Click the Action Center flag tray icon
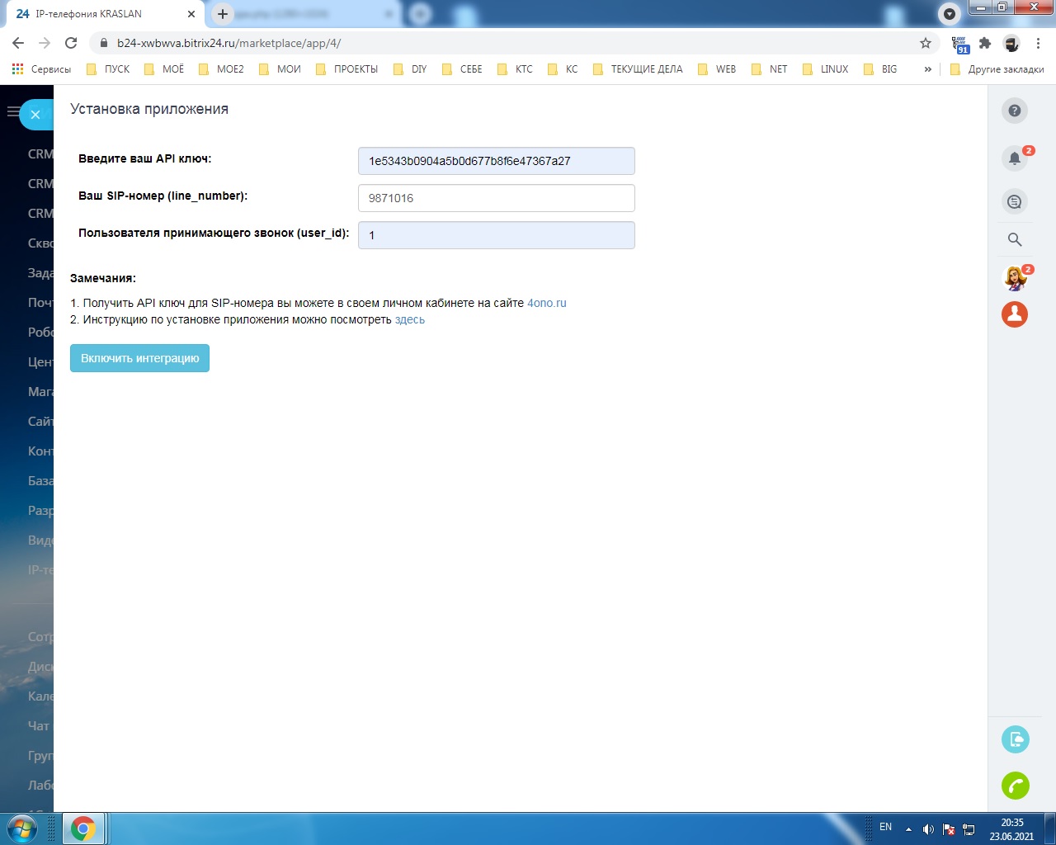This screenshot has height=845, width=1056. pyautogui.click(x=949, y=829)
